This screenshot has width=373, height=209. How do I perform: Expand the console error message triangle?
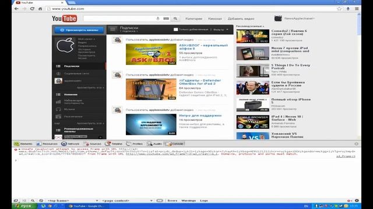click(19, 149)
